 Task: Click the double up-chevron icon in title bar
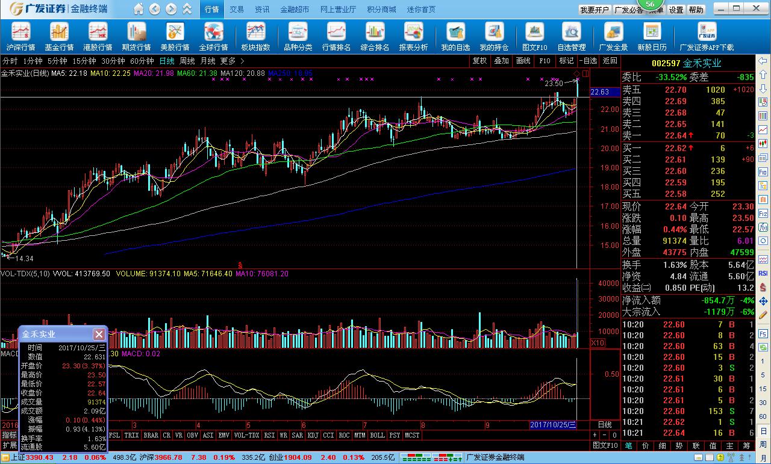[x=187, y=9]
